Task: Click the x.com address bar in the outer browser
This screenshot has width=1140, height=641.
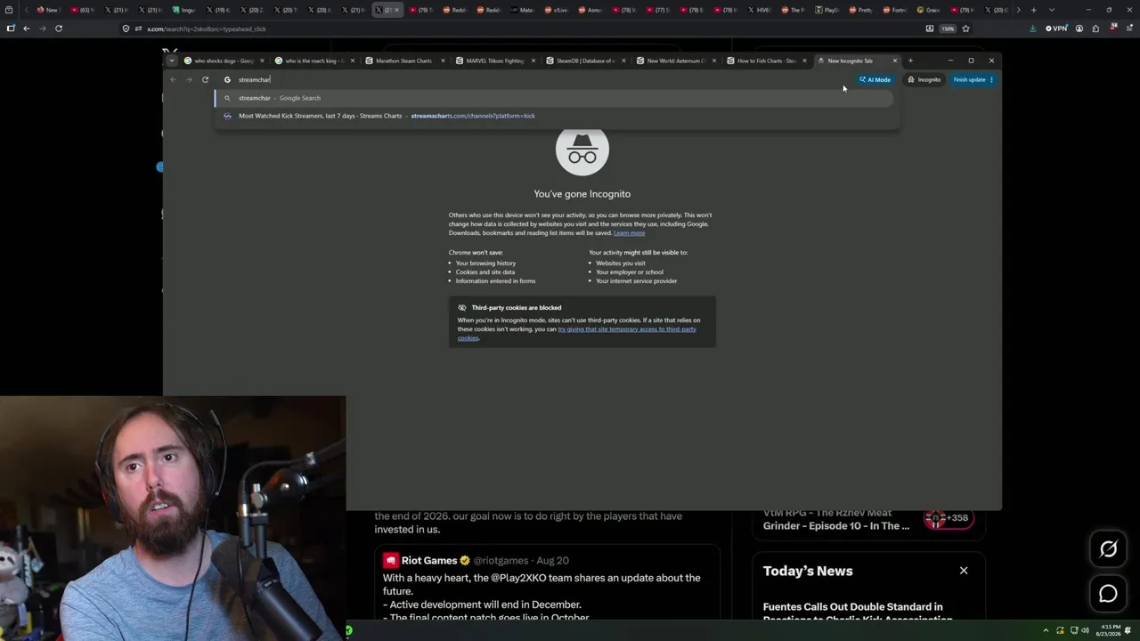Action: click(x=525, y=28)
